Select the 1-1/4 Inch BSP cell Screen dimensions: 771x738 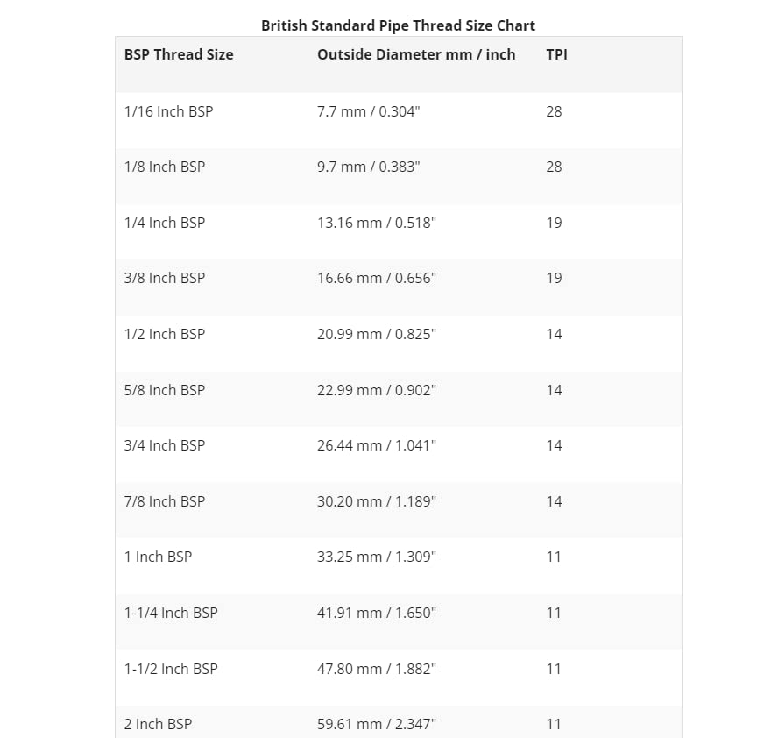click(171, 613)
